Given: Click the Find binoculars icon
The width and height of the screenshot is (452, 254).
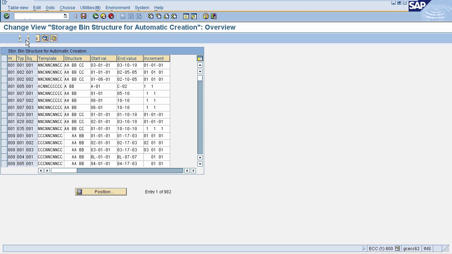Looking at the screenshot, I should (x=131, y=16).
